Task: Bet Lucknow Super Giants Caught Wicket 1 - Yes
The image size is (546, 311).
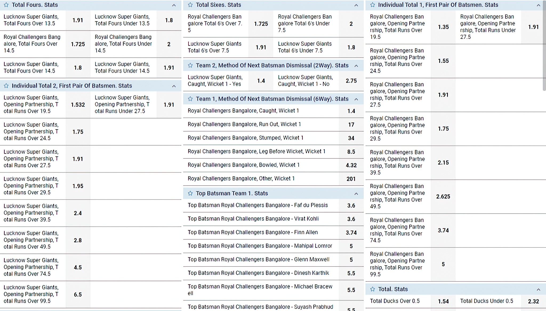Action: [261, 81]
